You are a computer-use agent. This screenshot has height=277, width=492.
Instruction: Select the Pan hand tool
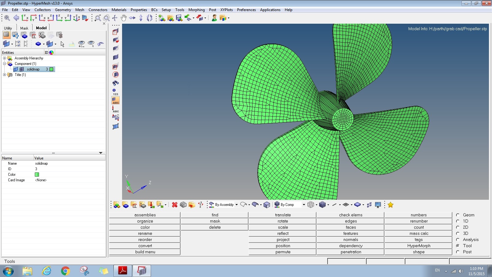coord(124,18)
